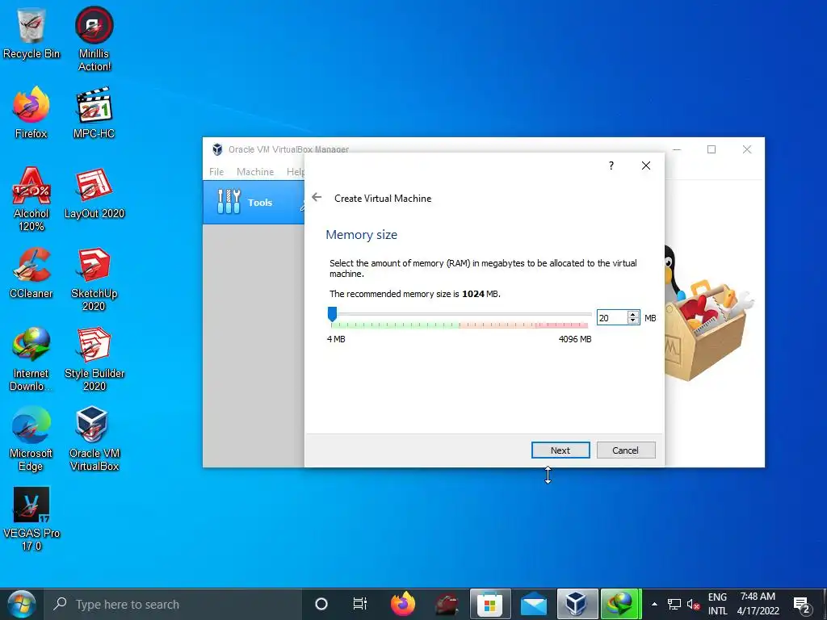
Task: Increase memory with the spinner up arrow
Action: (x=633, y=314)
